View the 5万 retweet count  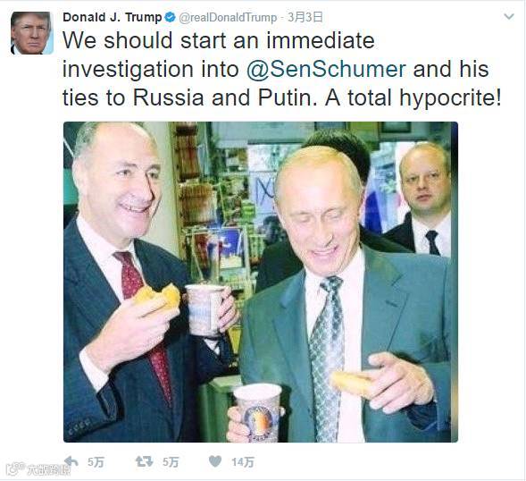[171, 462]
